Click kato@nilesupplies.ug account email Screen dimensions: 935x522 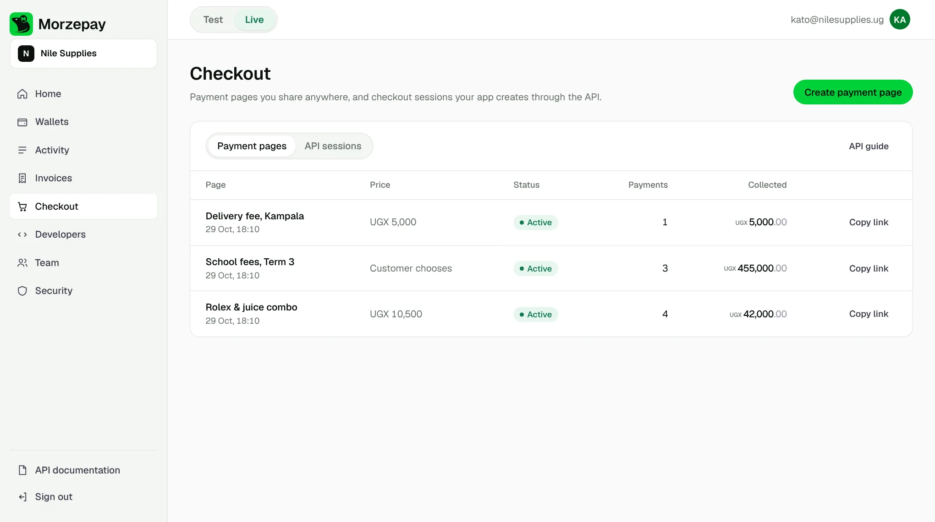[837, 20]
